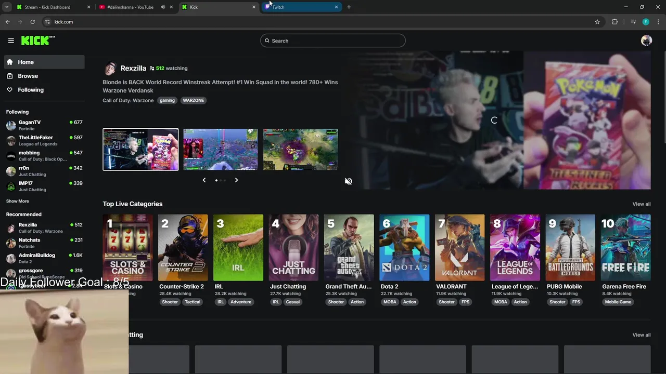Open grossgore in Recommended list
The width and height of the screenshot is (666, 374).
coord(44,273)
